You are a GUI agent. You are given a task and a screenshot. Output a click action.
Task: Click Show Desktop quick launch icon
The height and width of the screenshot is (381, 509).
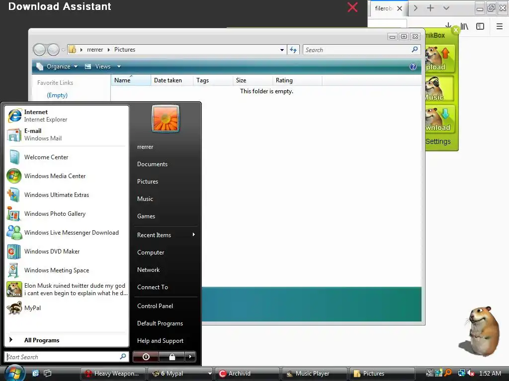(x=35, y=373)
